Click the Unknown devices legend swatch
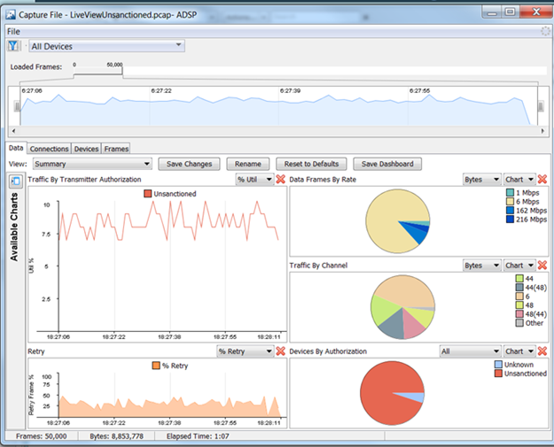 tap(498, 365)
